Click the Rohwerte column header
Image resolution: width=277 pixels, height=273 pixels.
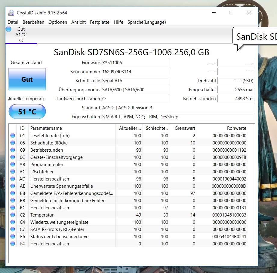[223, 128]
